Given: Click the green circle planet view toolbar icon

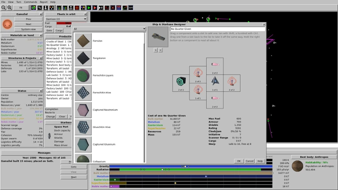Looking at the screenshot, I should [34, 8].
